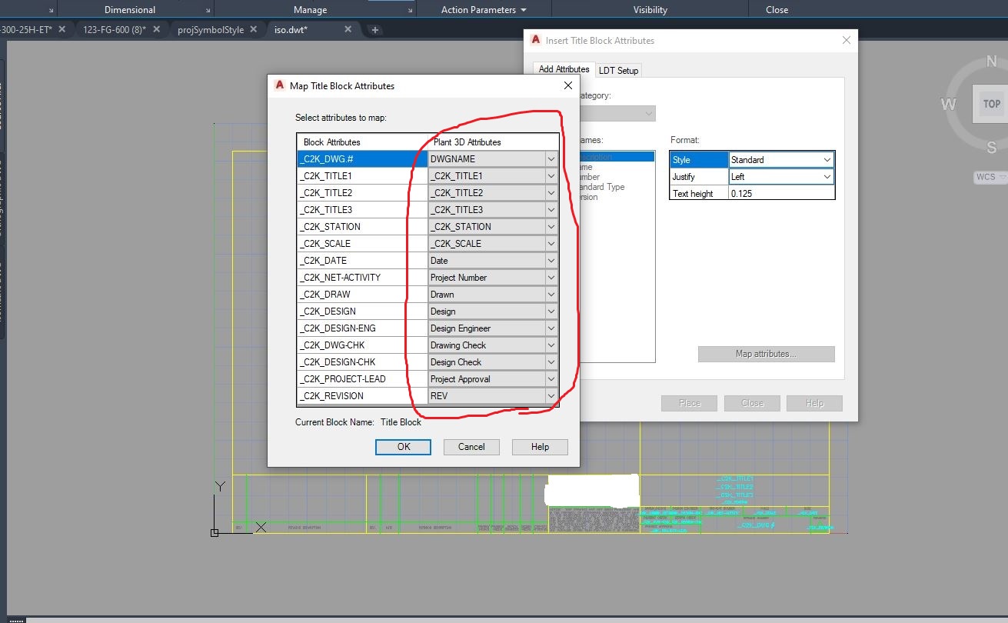Open the REV dropdown for _C2K_REVISION
The width and height of the screenshot is (1008, 623).
tap(550, 395)
